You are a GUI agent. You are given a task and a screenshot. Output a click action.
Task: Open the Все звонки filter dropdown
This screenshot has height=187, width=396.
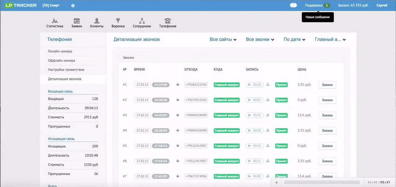pos(260,39)
